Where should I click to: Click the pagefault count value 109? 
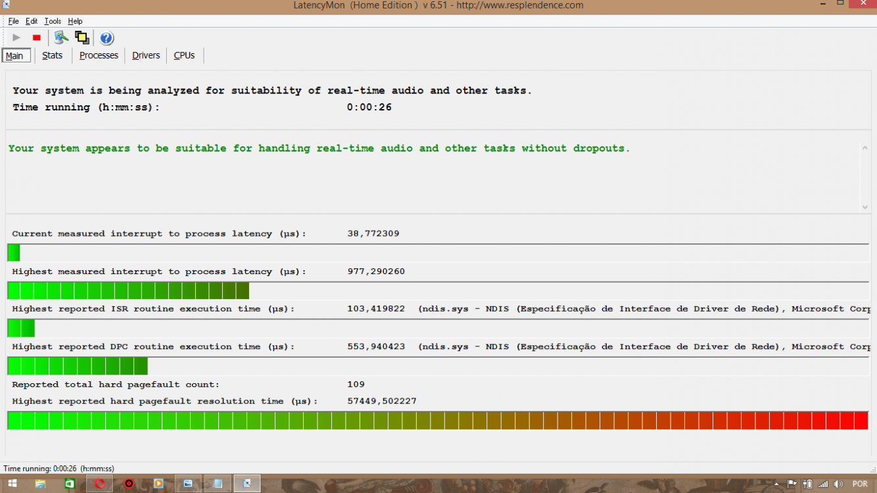tap(356, 385)
